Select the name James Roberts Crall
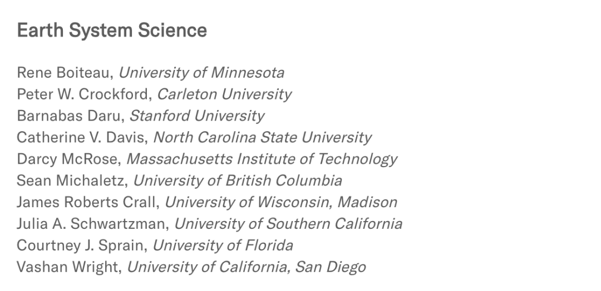The height and width of the screenshot is (291, 601). point(86,202)
